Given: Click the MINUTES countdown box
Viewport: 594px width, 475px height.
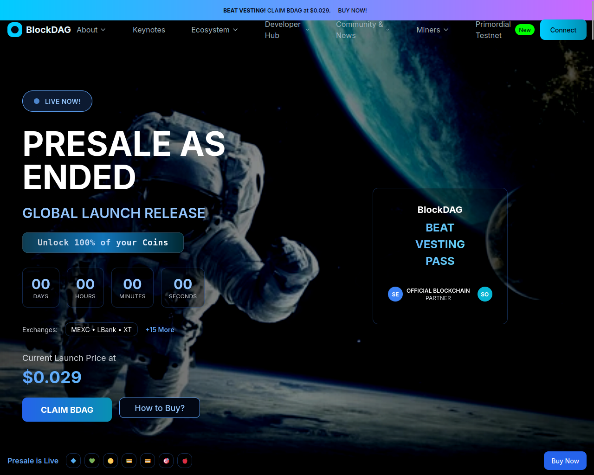Looking at the screenshot, I should click(x=132, y=288).
